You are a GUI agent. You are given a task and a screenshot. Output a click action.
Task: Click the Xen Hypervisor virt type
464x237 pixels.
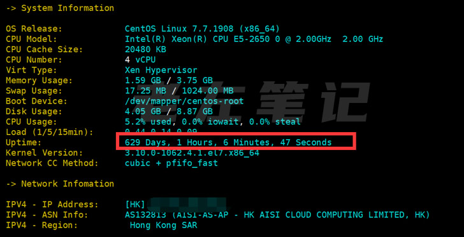point(161,70)
